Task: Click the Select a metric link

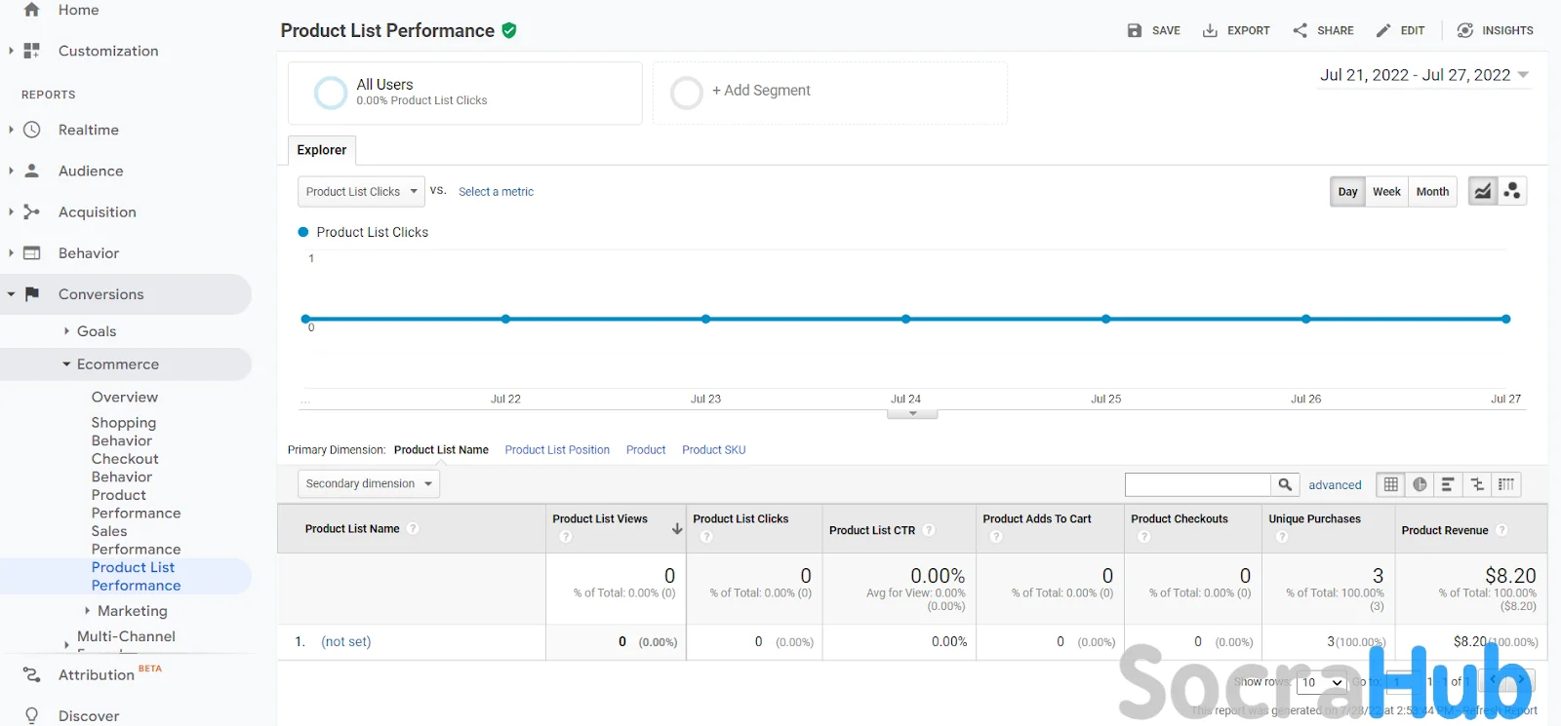Action: click(x=496, y=192)
